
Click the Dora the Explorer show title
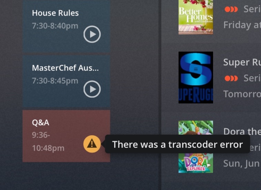(x=242, y=132)
